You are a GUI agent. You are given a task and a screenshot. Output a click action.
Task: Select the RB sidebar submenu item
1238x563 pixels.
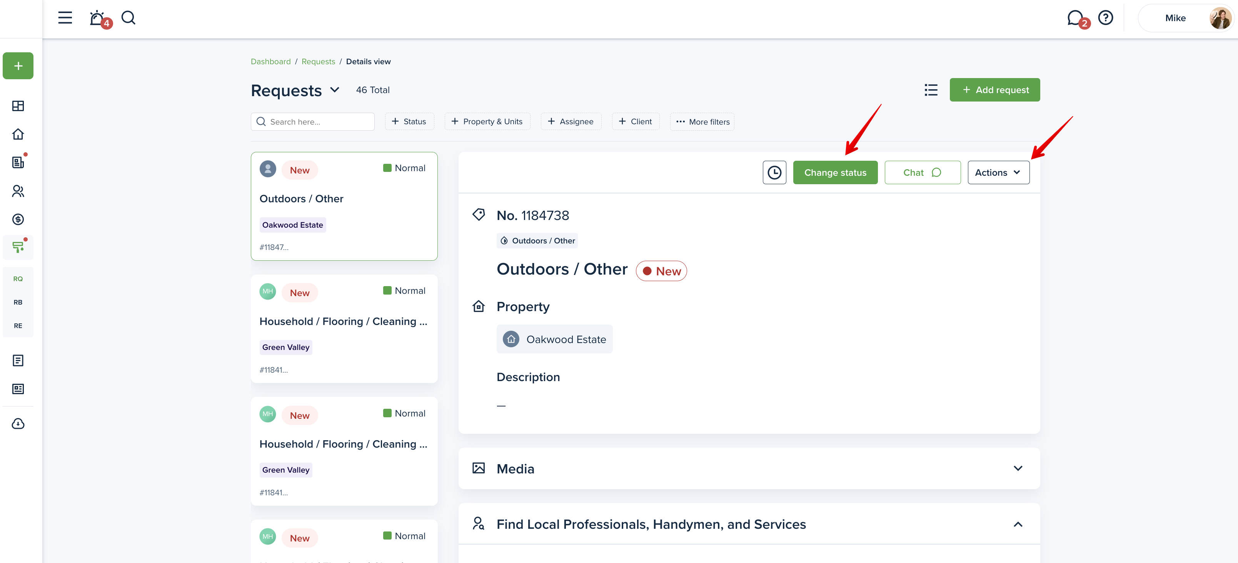tap(18, 302)
